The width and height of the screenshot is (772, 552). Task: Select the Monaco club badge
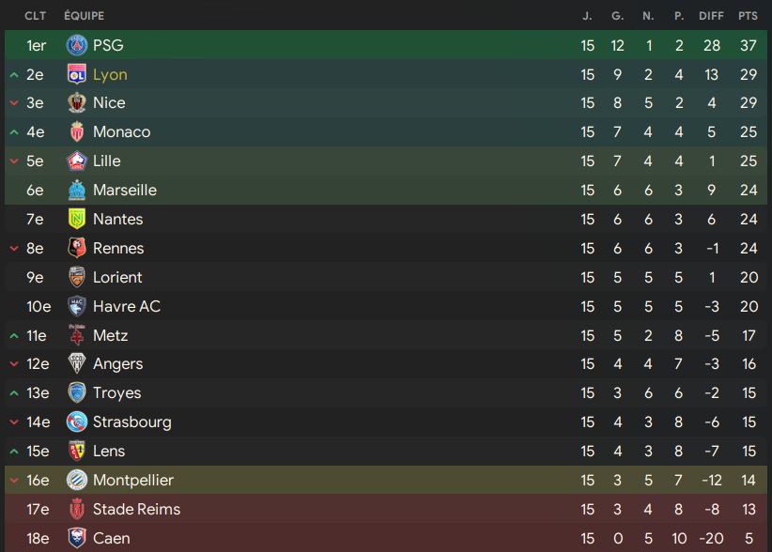coord(77,132)
